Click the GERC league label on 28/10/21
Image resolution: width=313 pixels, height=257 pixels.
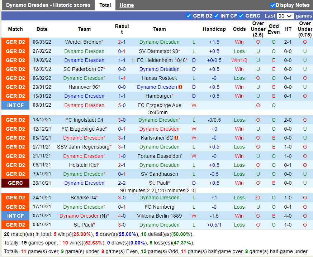coord(15,183)
